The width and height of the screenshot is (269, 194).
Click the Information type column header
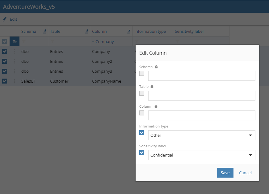tap(150, 32)
